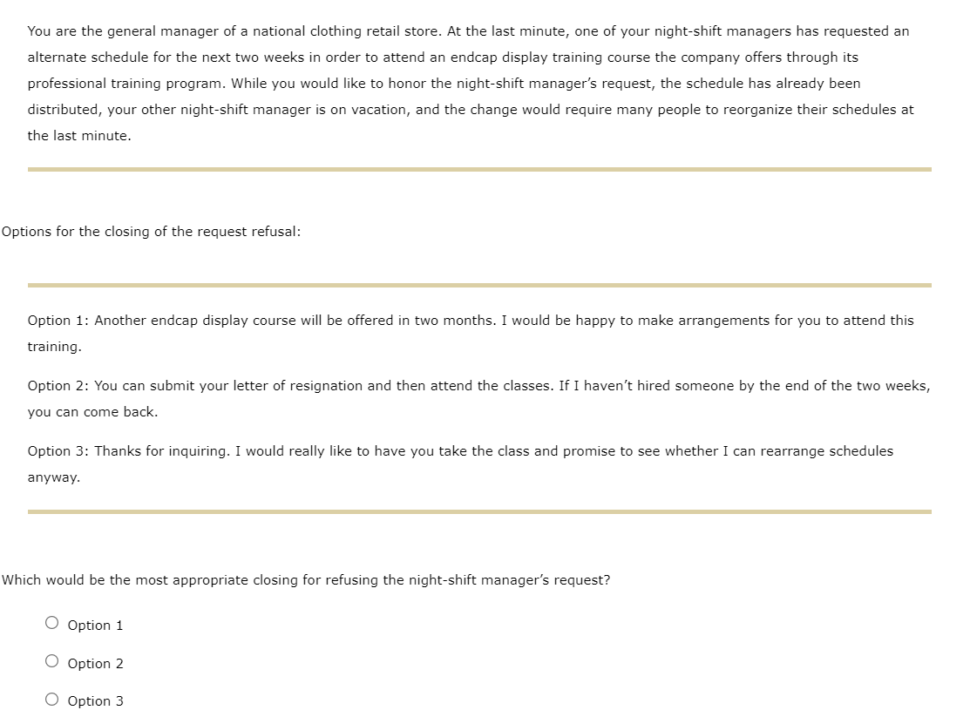
Task: Click the Option 2 label text
Action: 96,663
